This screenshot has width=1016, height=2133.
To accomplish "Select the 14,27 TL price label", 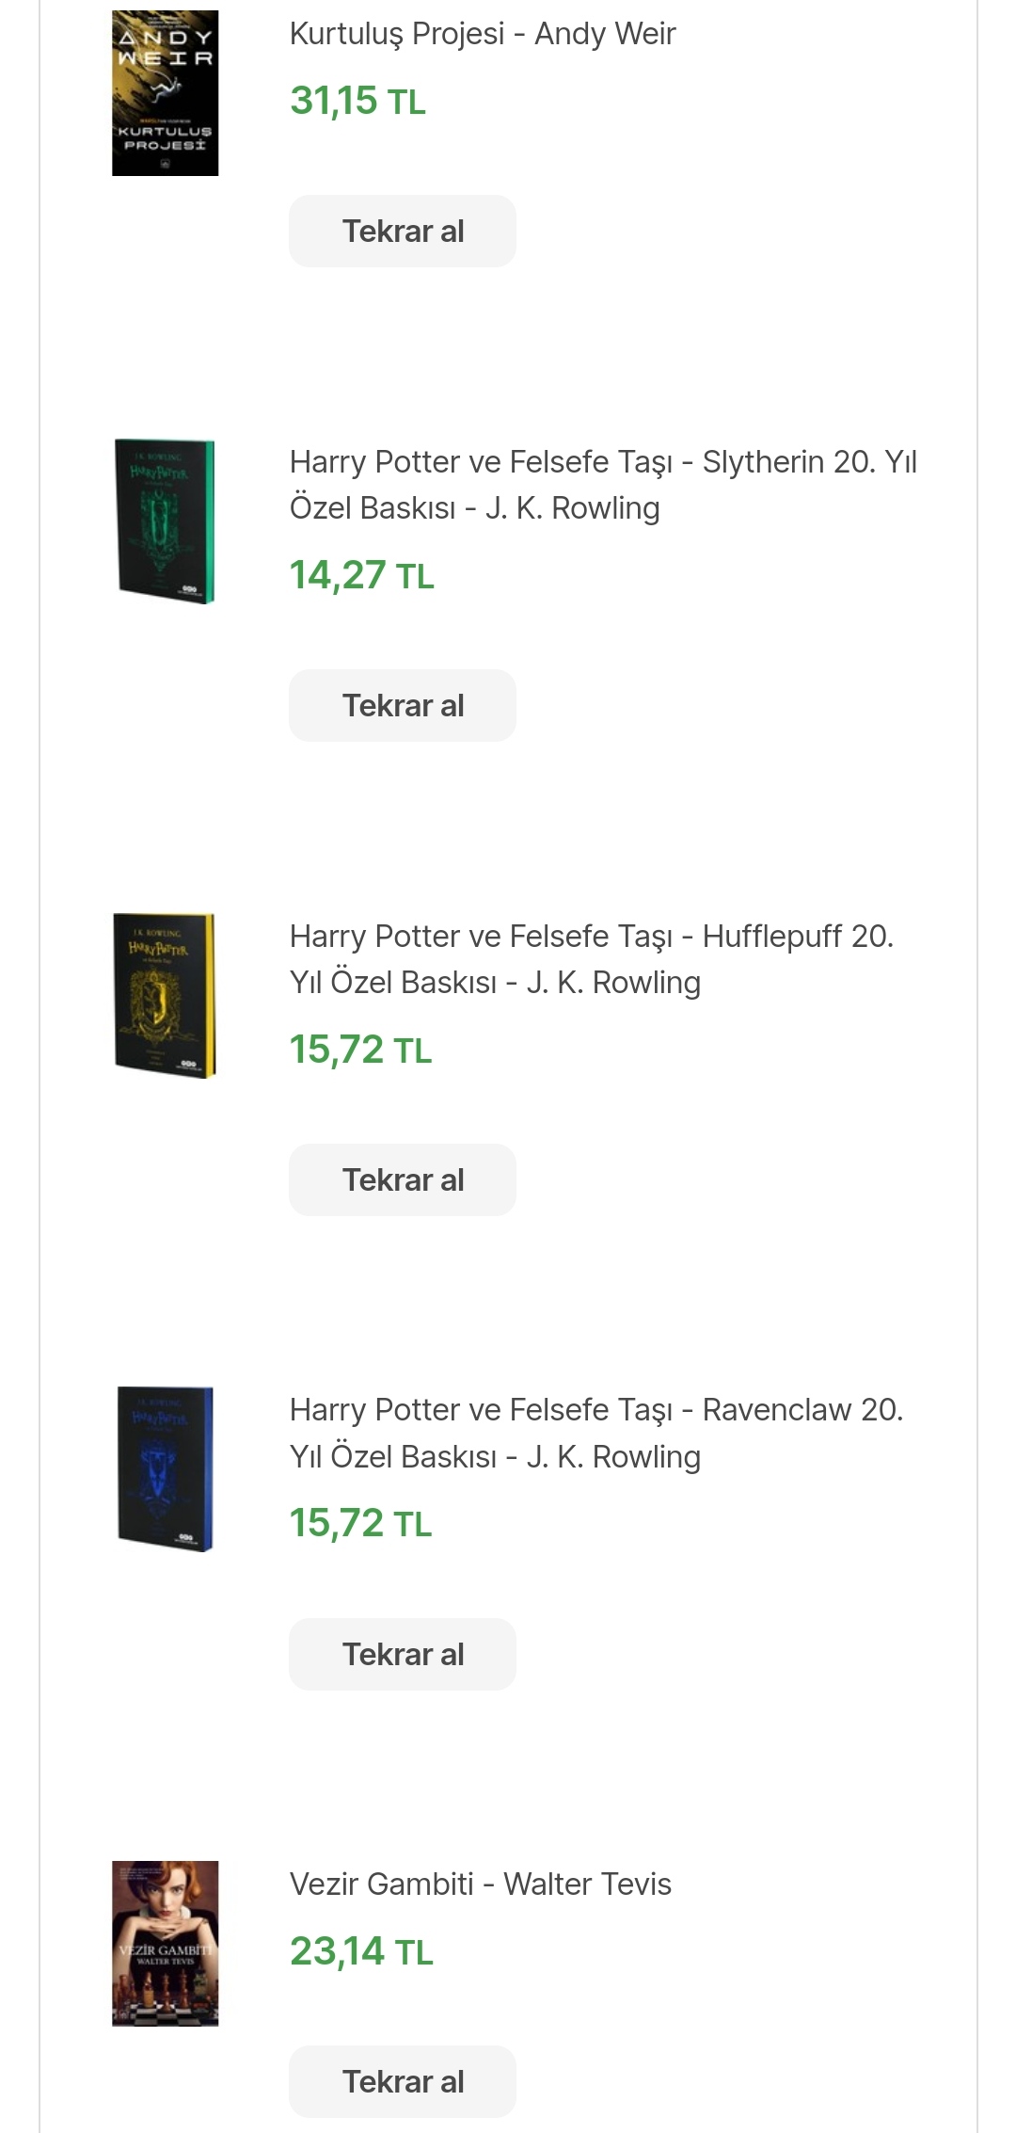I will pyautogui.click(x=361, y=576).
